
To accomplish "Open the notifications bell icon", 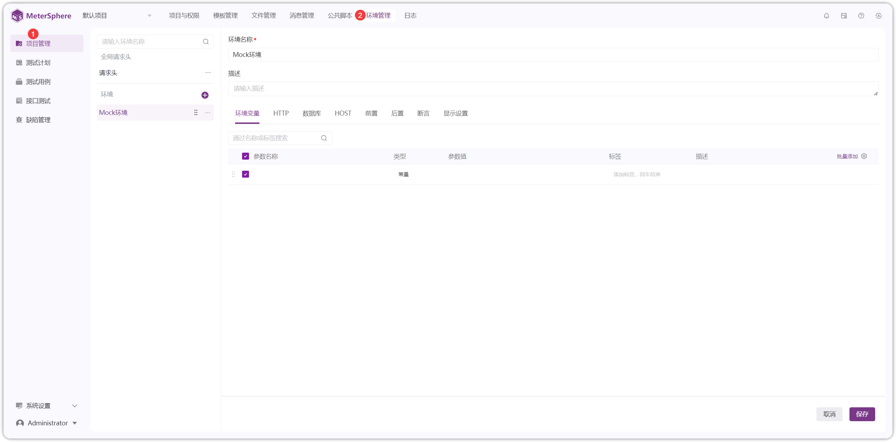I will (x=827, y=16).
